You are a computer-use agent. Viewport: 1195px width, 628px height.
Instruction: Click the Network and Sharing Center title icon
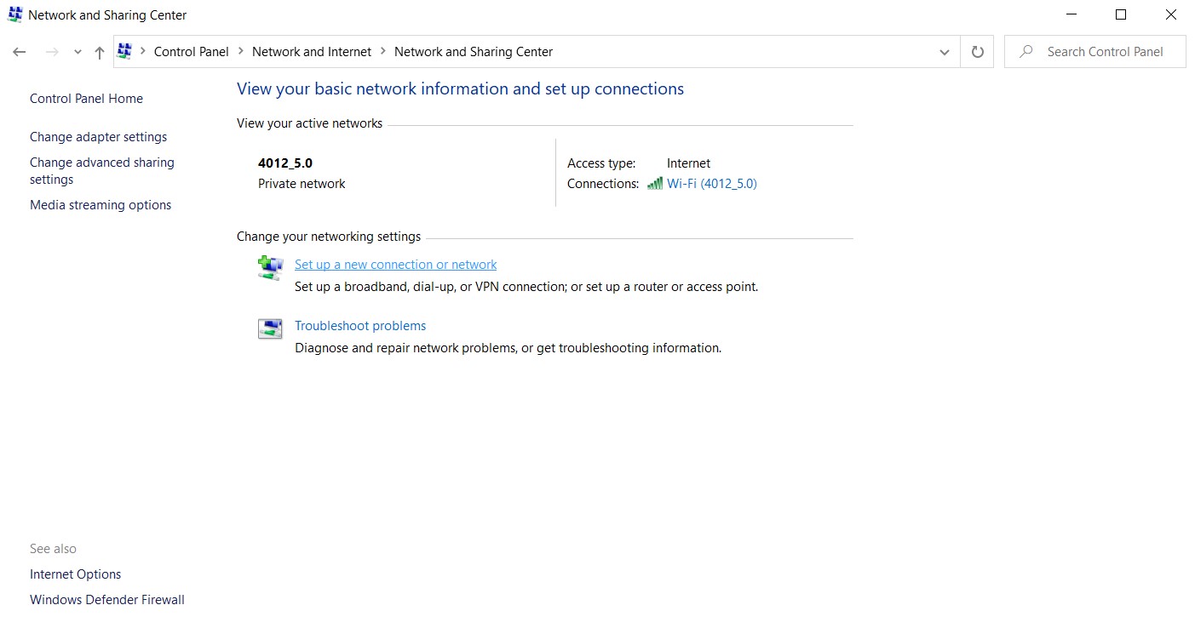[x=14, y=14]
